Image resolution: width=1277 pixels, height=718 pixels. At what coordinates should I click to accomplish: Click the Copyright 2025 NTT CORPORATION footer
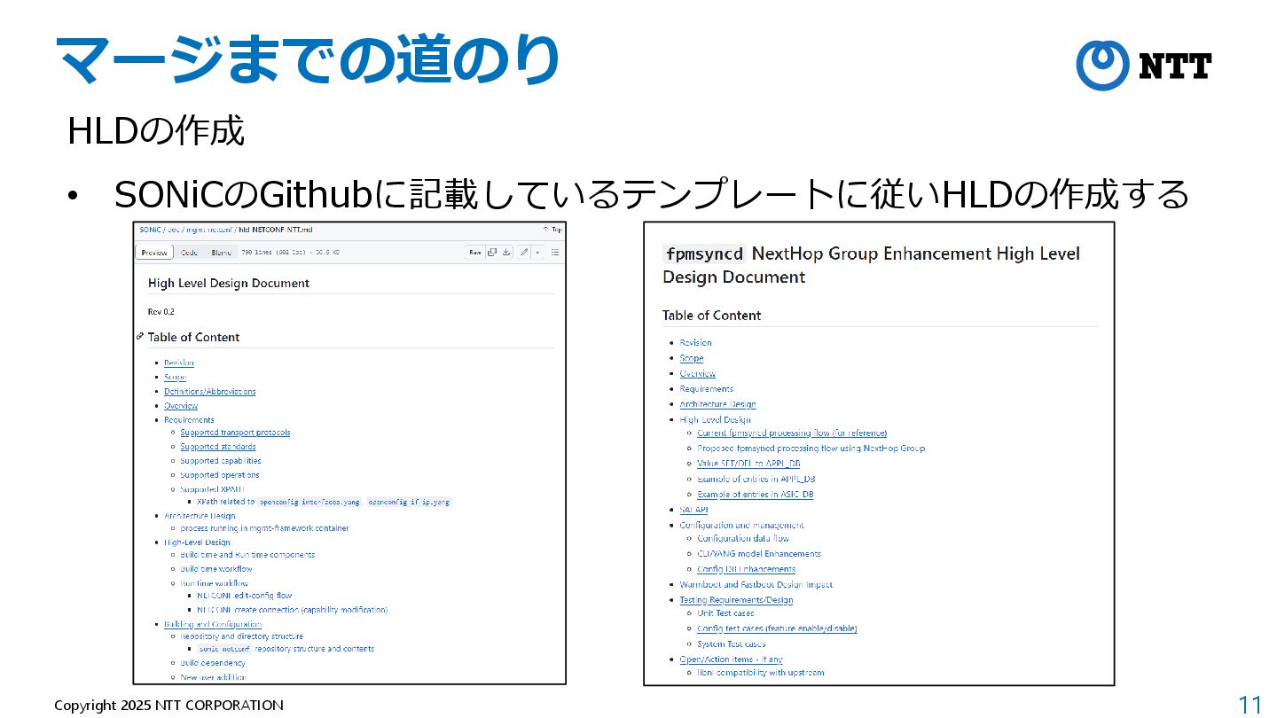168,706
